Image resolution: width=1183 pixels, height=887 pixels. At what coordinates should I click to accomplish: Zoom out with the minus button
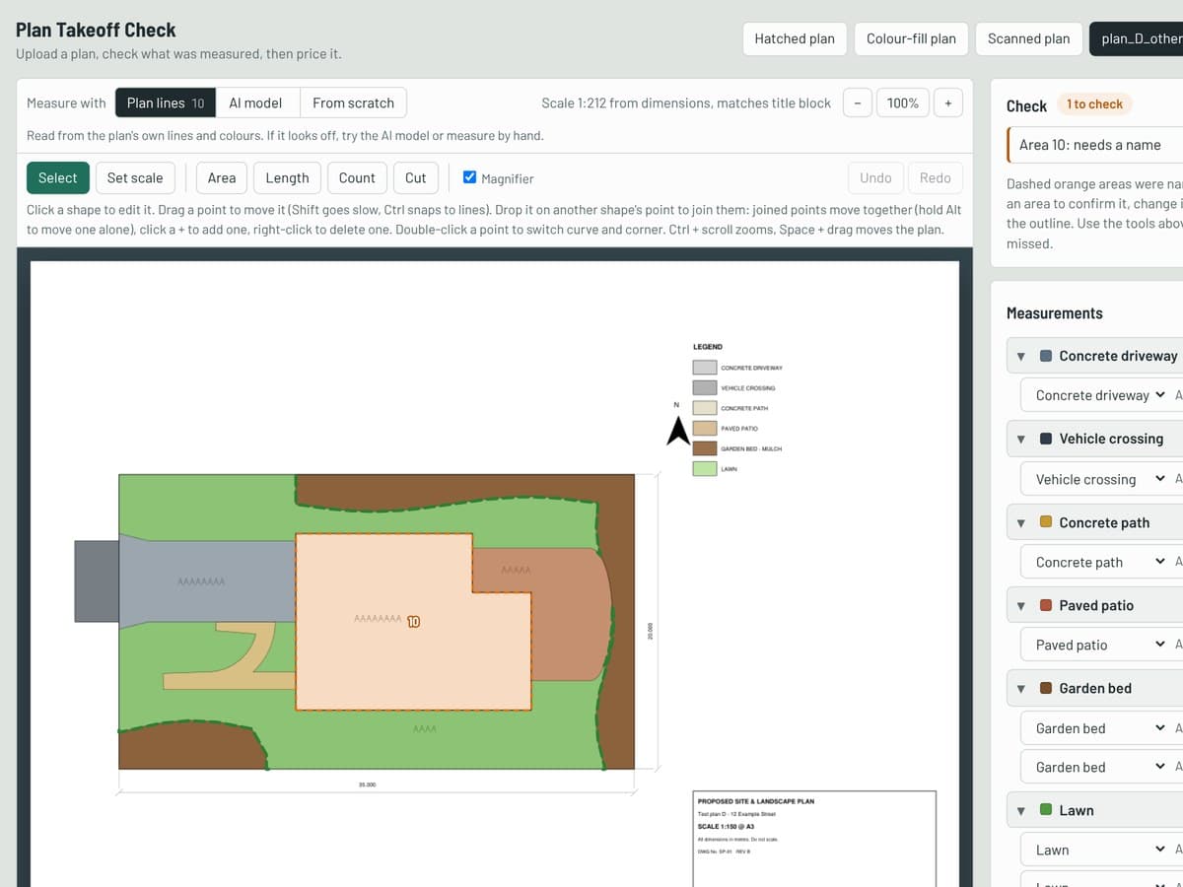click(x=858, y=102)
